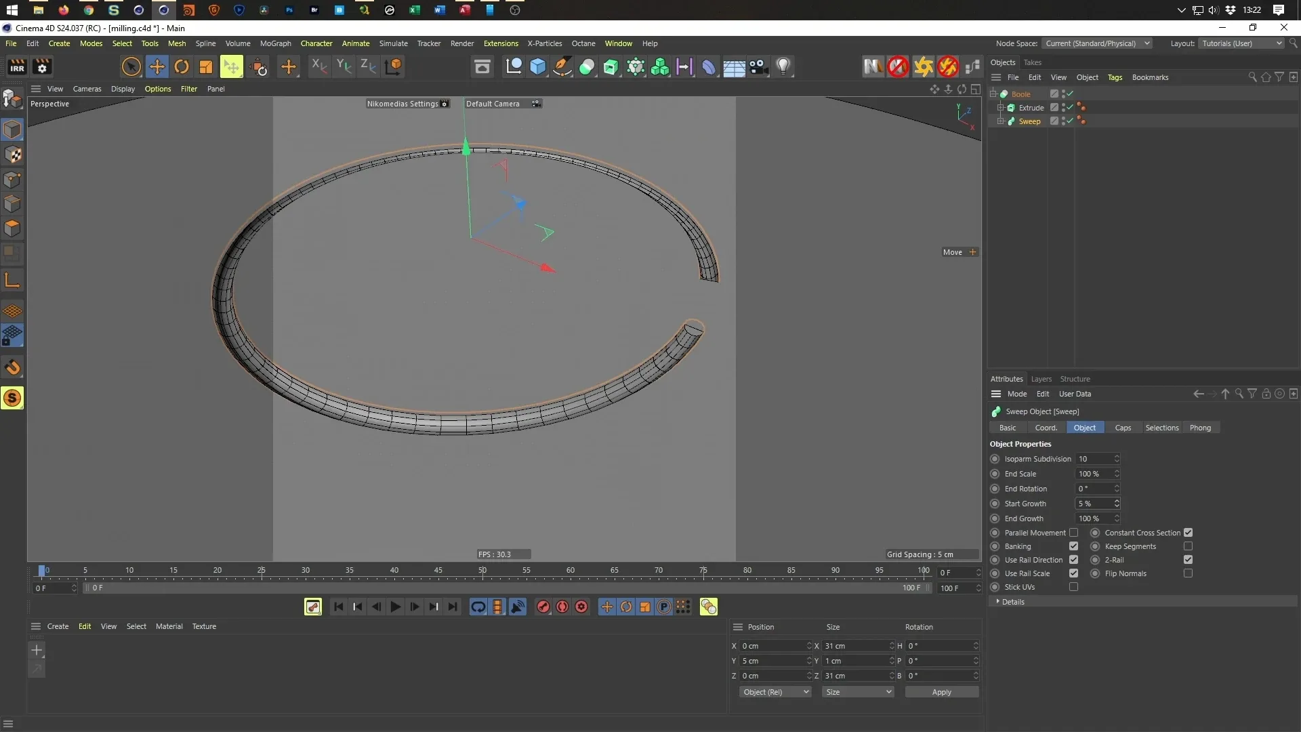Select the Move tool

[x=157, y=66]
